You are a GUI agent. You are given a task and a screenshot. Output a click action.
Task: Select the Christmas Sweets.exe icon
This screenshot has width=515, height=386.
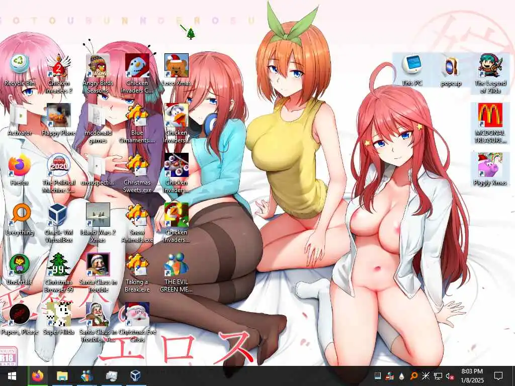pos(137,173)
